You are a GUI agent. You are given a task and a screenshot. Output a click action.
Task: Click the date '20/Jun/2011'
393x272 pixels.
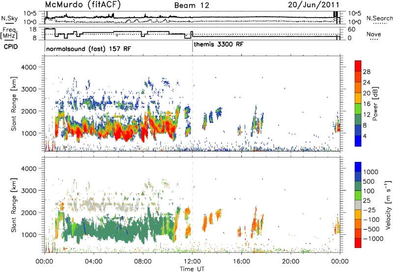tap(313, 5)
